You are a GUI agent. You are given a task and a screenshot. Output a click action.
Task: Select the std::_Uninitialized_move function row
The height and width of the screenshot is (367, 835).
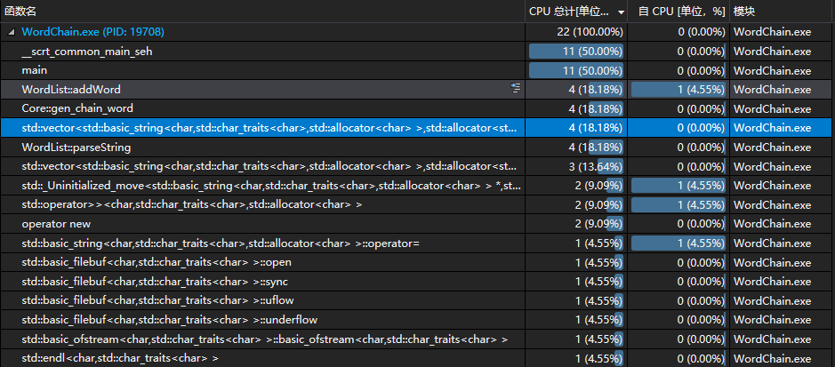tap(418, 186)
